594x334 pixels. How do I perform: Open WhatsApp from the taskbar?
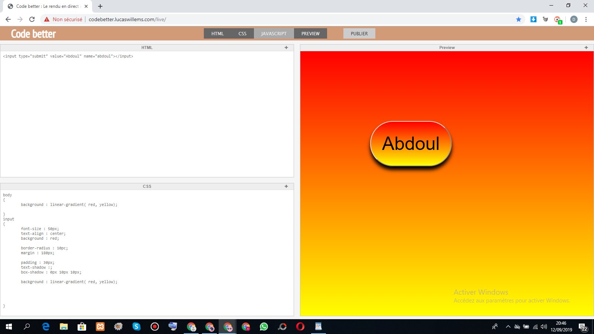[264, 327]
